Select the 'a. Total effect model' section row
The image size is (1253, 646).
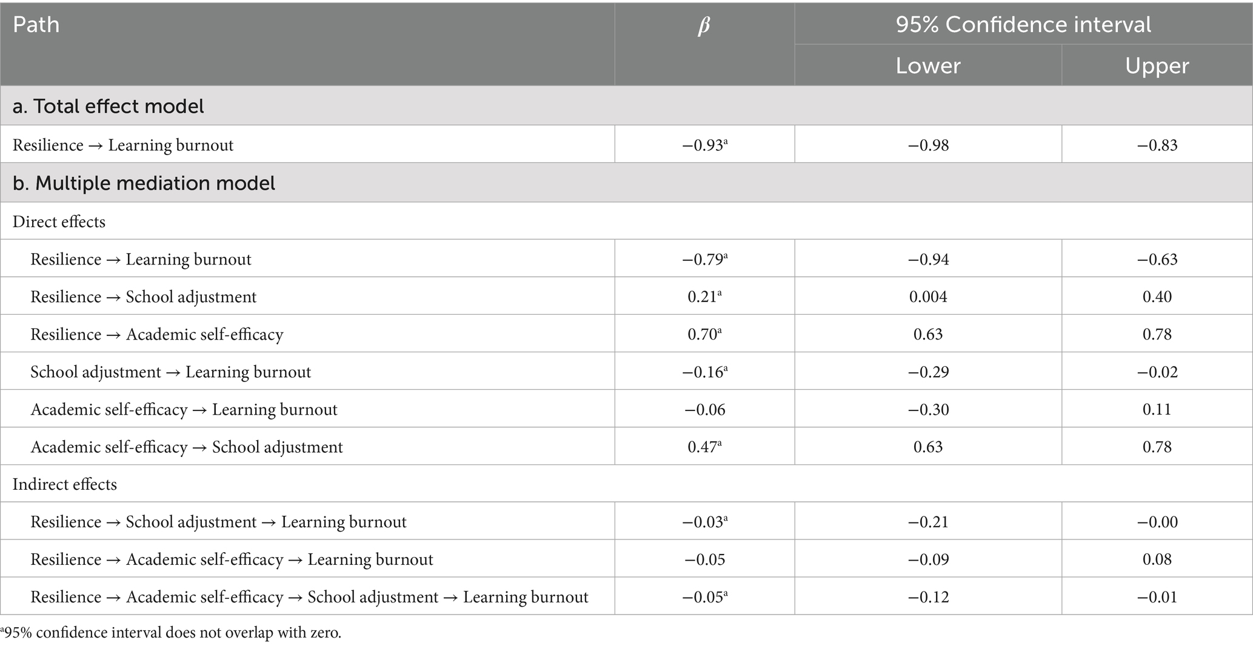[x=109, y=106]
